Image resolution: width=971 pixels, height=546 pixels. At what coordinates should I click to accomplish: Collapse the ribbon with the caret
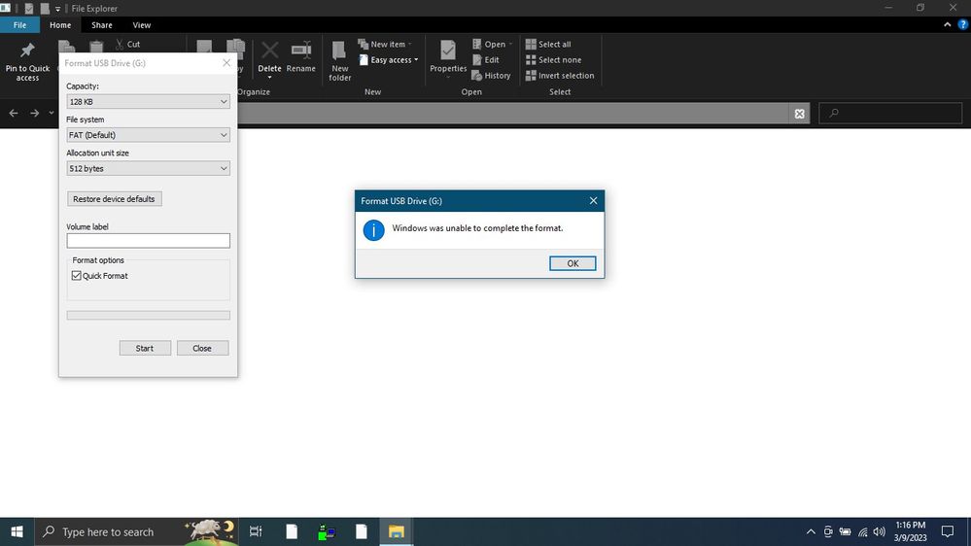[947, 24]
